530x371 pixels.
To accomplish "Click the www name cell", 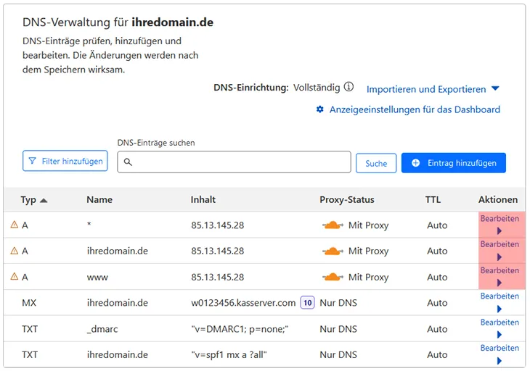I will click(x=97, y=278).
